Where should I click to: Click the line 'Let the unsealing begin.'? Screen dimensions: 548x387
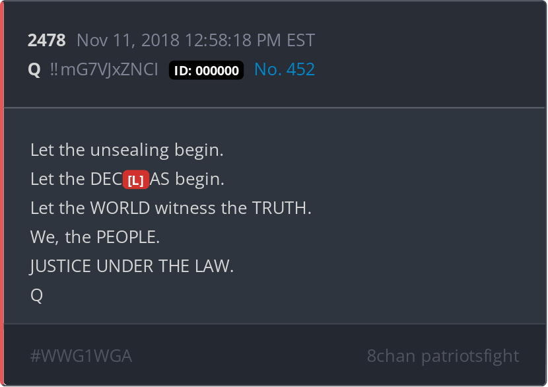(x=127, y=150)
